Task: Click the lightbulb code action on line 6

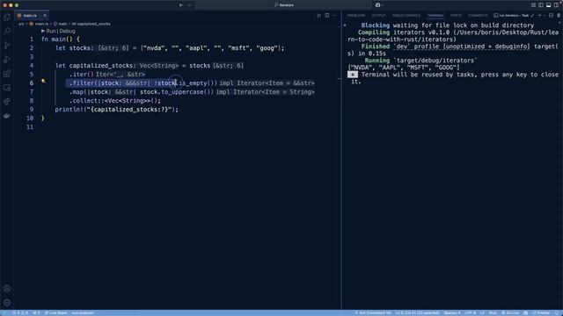Action: (x=43, y=82)
